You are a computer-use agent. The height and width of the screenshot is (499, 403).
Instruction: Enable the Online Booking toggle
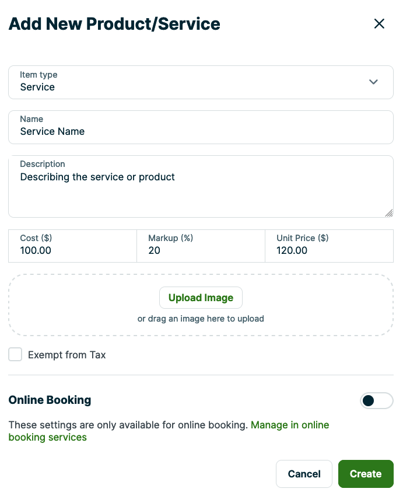[x=377, y=400]
